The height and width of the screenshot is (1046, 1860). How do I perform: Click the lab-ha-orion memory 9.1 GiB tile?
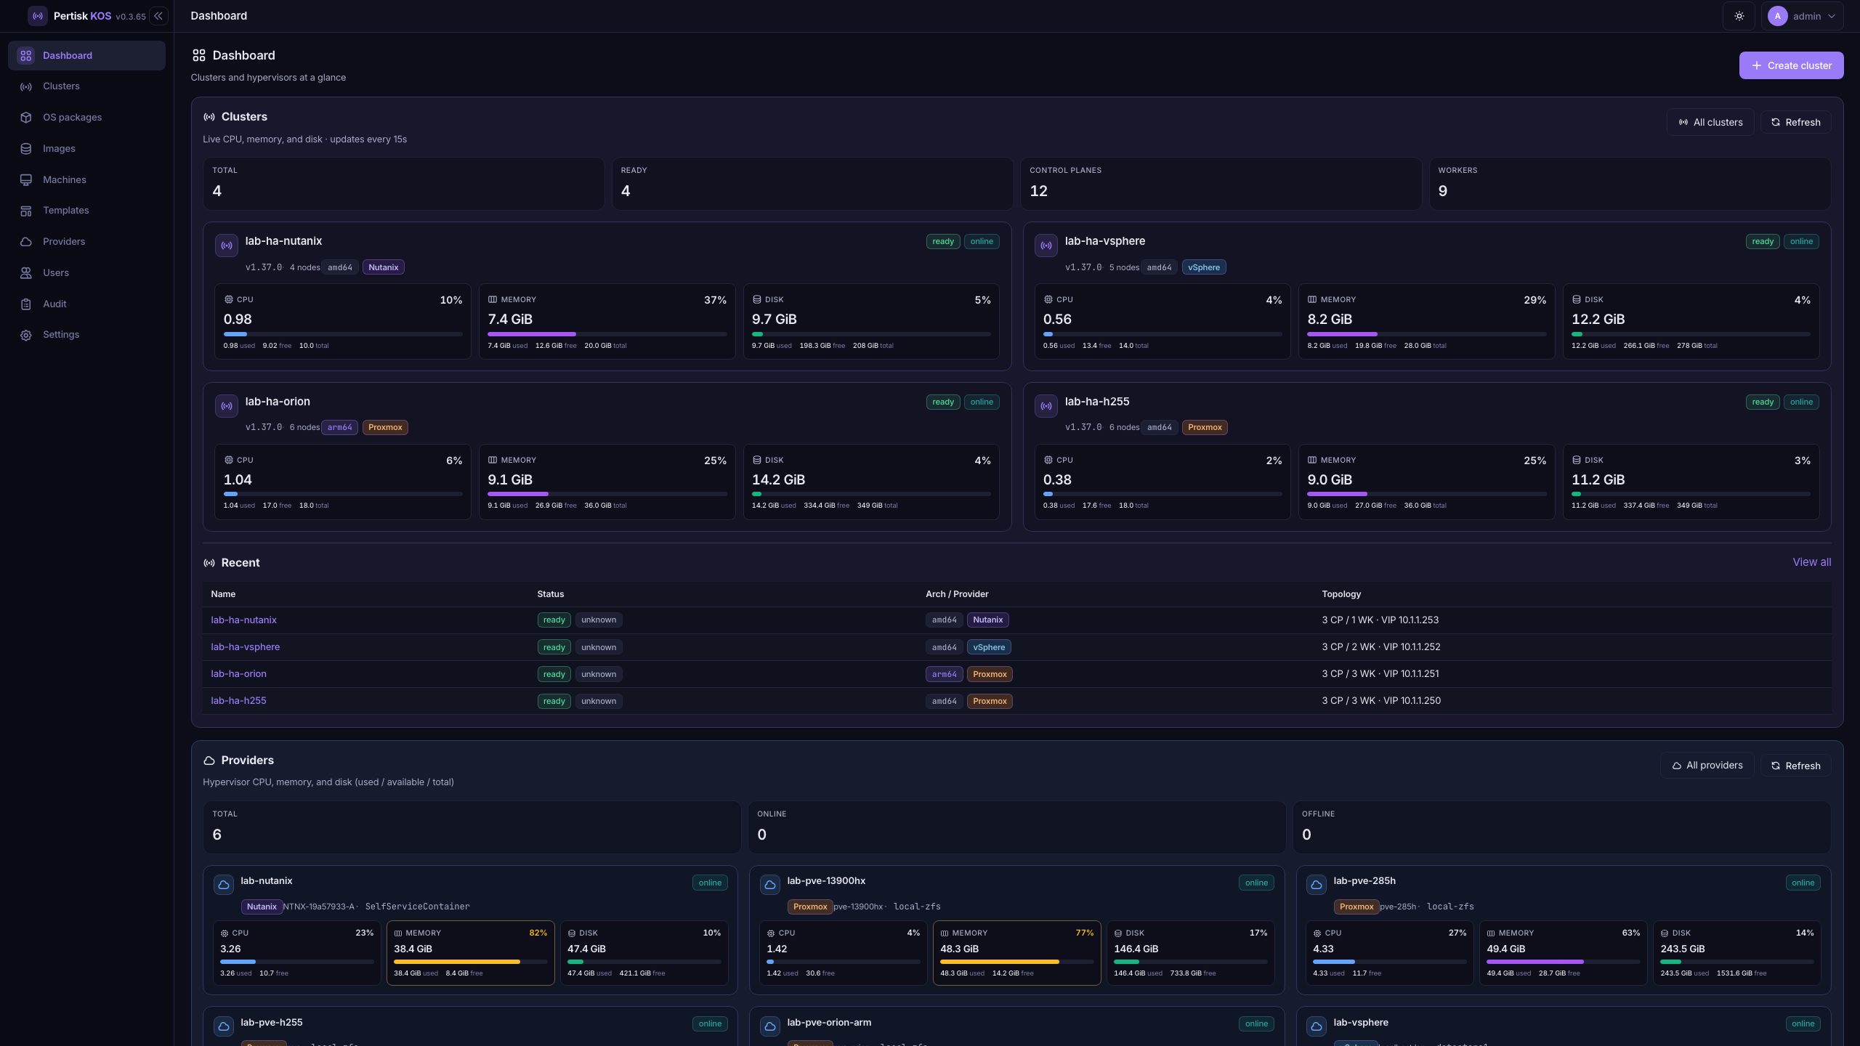click(x=607, y=482)
